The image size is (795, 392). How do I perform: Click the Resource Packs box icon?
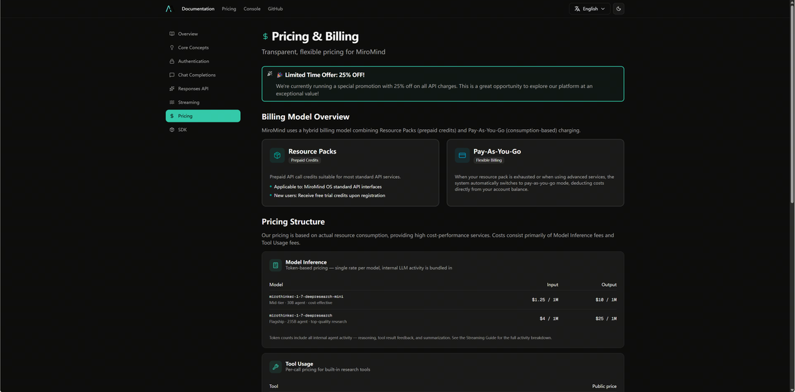pos(277,156)
